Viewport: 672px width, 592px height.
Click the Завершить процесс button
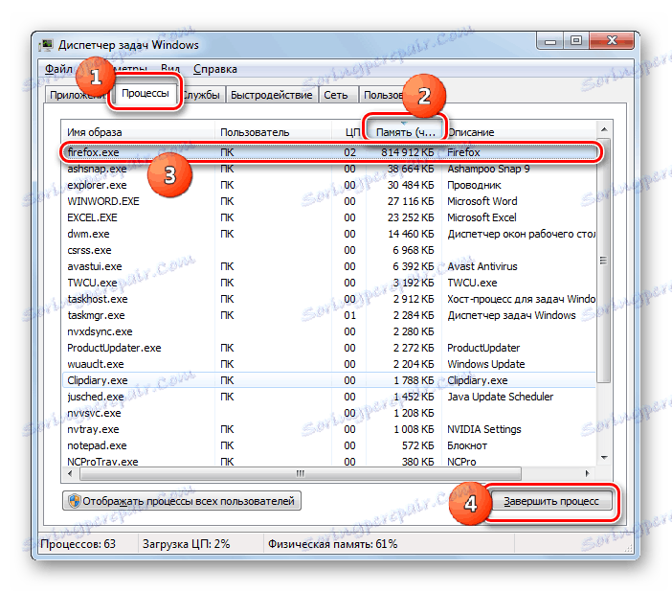551,501
